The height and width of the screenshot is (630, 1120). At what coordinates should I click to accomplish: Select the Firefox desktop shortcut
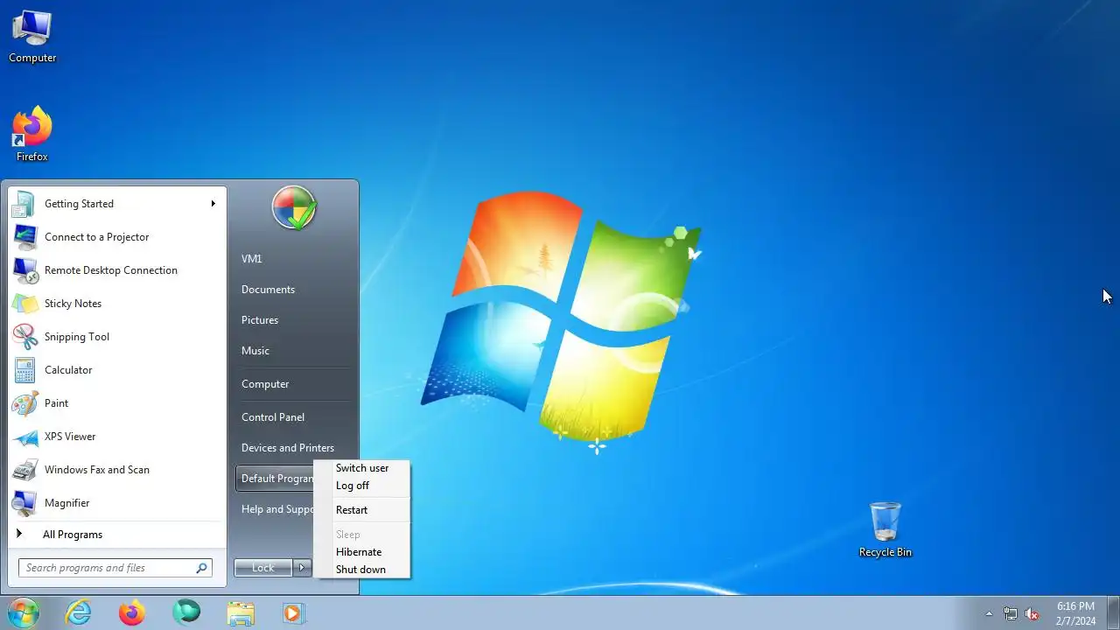[32, 134]
